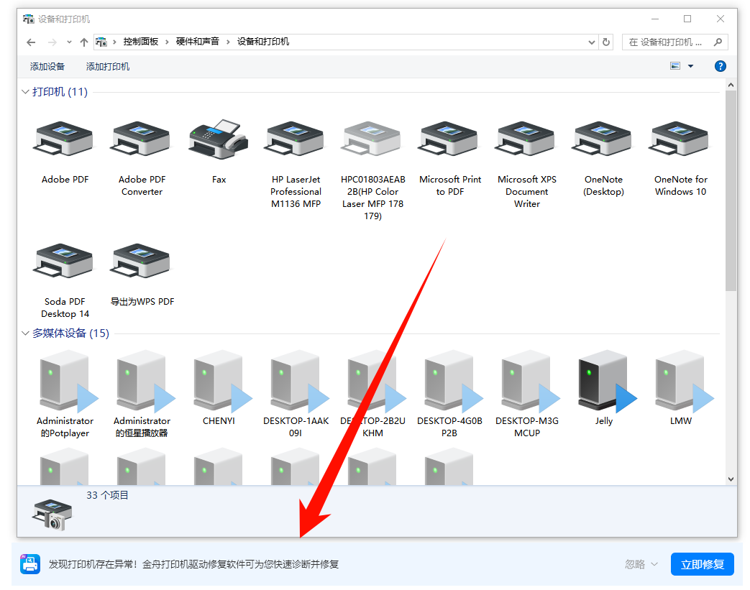750x590 pixels.
Task: Open the blue help question mark icon
Action: (x=720, y=66)
